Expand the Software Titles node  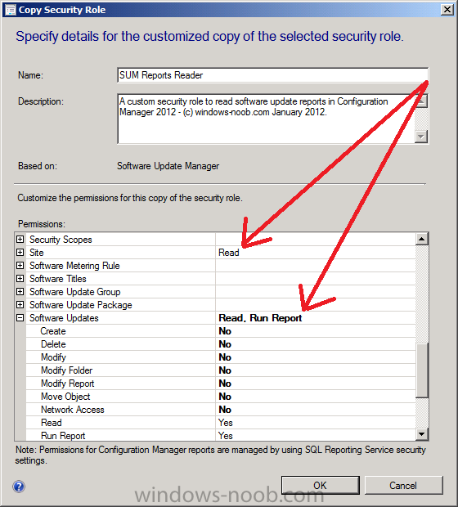coord(20,278)
